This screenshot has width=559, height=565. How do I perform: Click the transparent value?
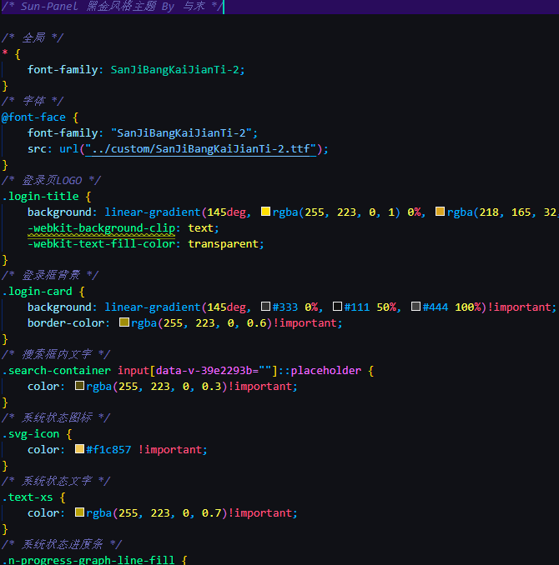[x=224, y=244]
